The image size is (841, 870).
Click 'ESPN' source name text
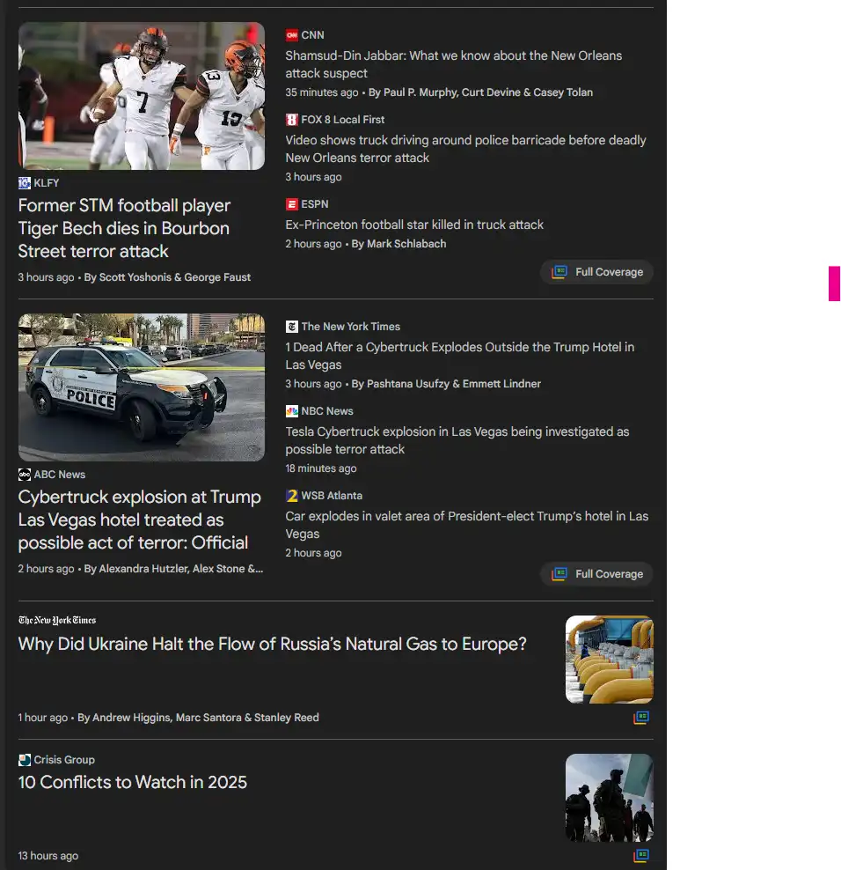pyautogui.click(x=315, y=204)
